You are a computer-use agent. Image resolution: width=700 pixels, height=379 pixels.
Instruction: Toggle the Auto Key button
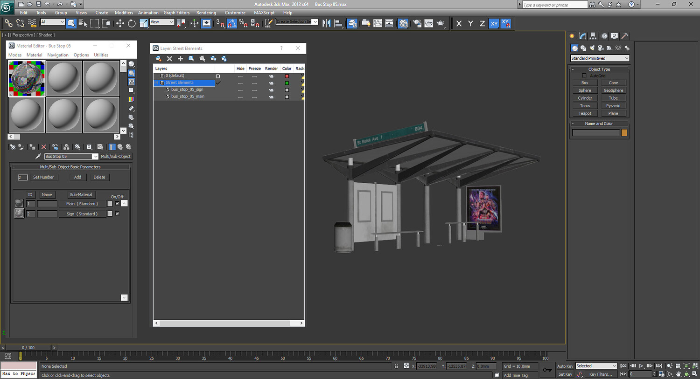[565, 366]
